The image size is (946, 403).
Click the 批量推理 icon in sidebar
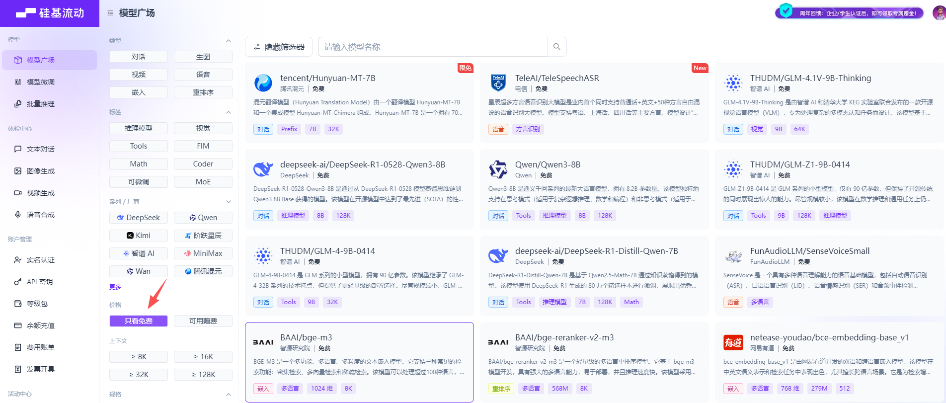18,104
